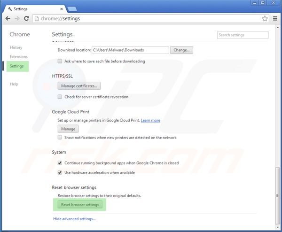This screenshot has height=232, width=282.
Task: Focus the chrome://settings address bar
Action: pyautogui.click(x=151, y=18)
